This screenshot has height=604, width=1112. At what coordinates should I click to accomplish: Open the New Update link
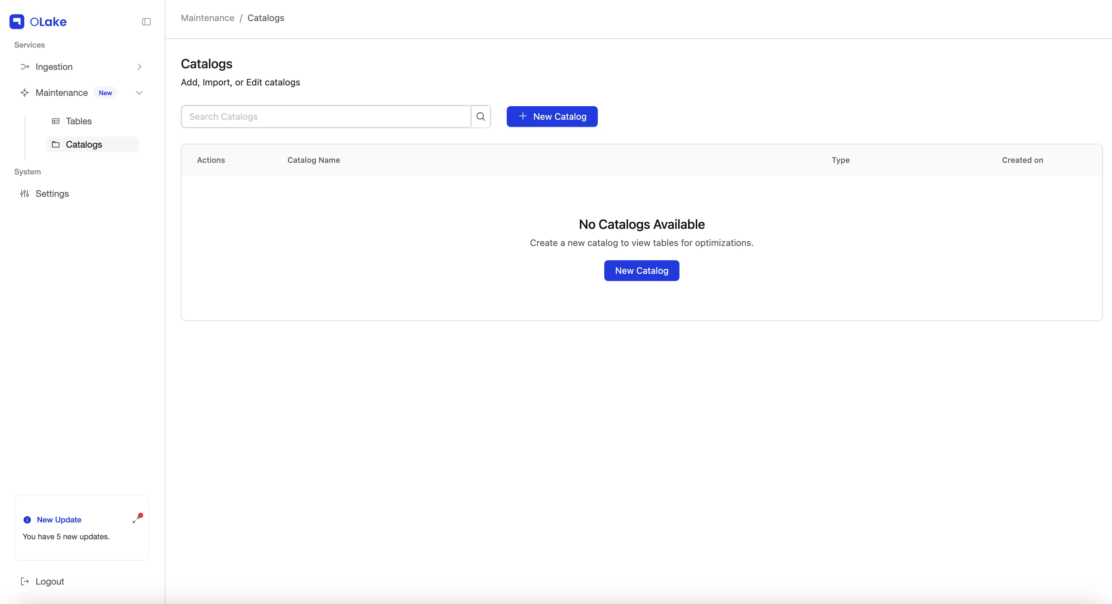click(59, 520)
